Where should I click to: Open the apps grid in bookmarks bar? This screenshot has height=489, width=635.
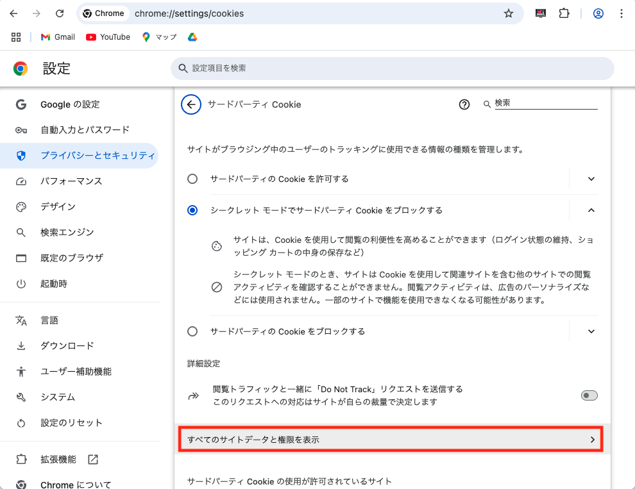point(16,37)
